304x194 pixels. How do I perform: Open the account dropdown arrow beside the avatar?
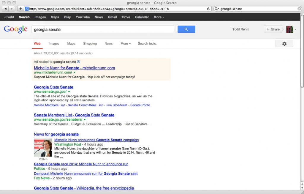point(295,29)
